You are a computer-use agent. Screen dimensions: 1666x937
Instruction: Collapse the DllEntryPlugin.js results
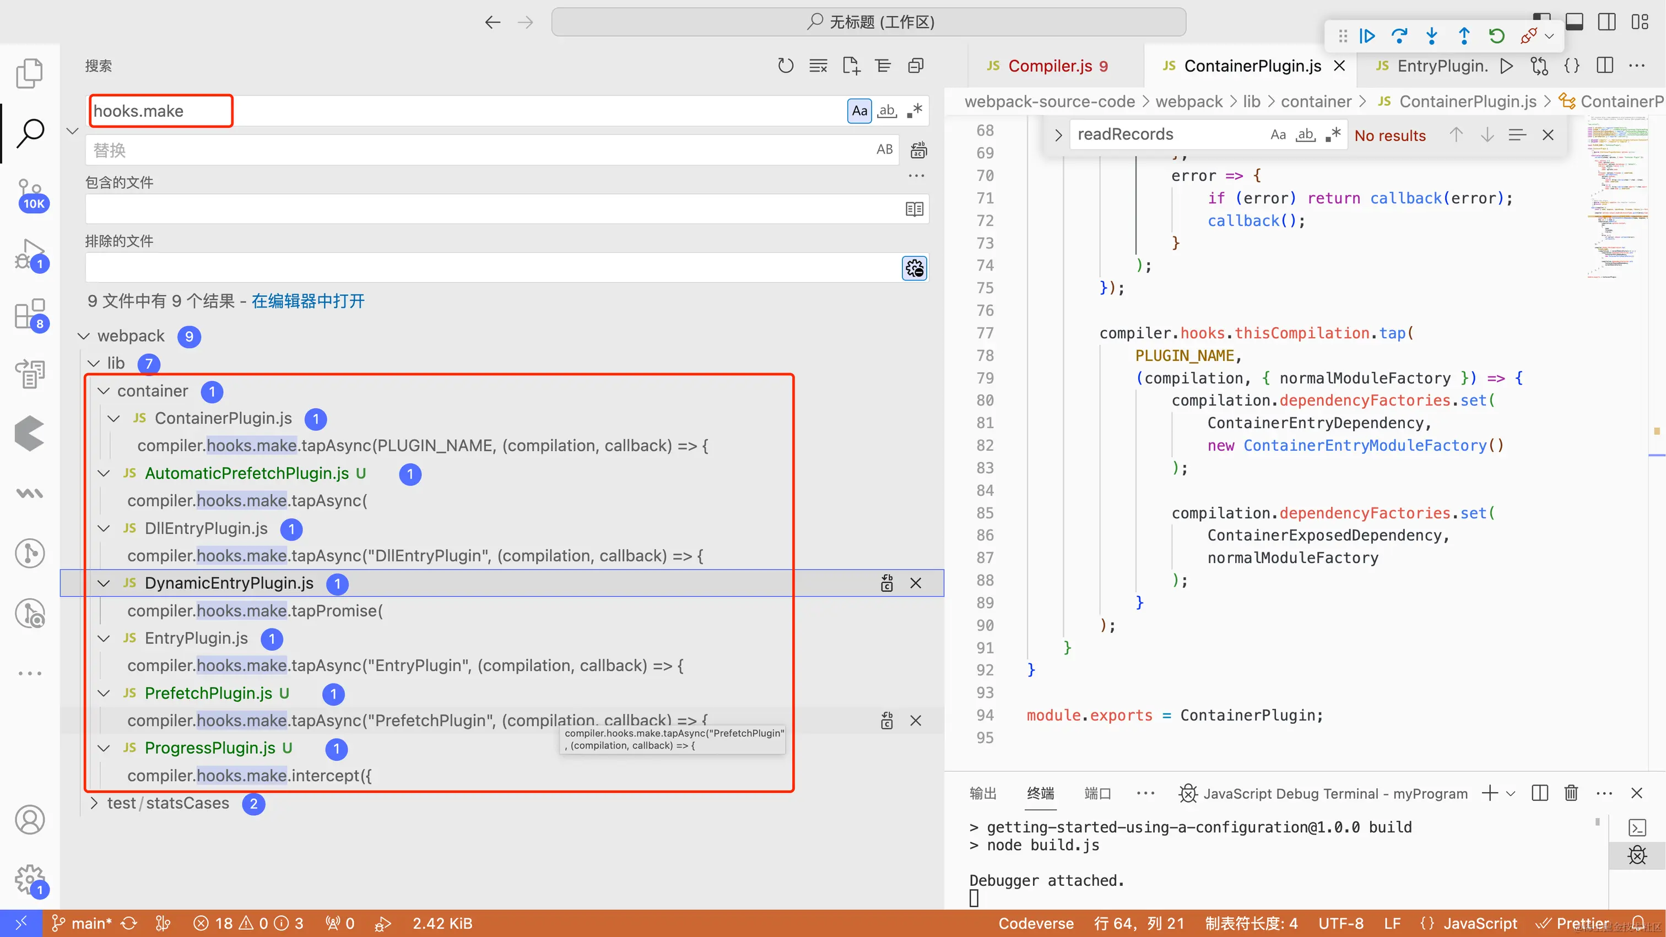[104, 529]
